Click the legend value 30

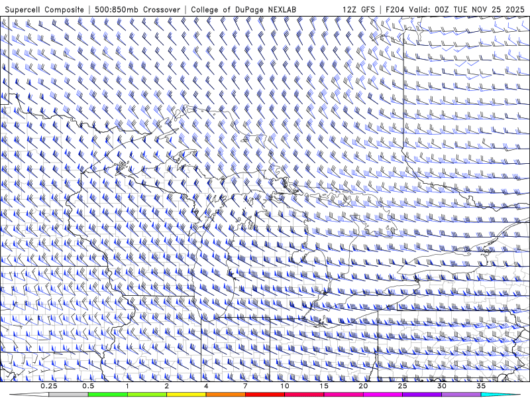click(x=442, y=386)
